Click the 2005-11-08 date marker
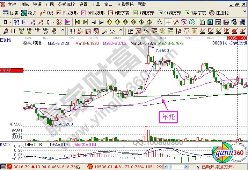This screenshot has width=248, height=170. (238, 37)
